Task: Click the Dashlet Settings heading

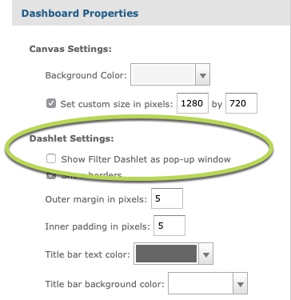Action: (x=71, y=138)
